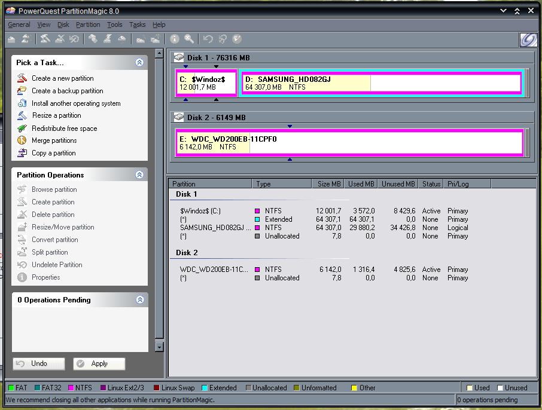Click the title bar down-chevron button
The height and width of the screenshot is (410, 542).
tap(503, 11)
